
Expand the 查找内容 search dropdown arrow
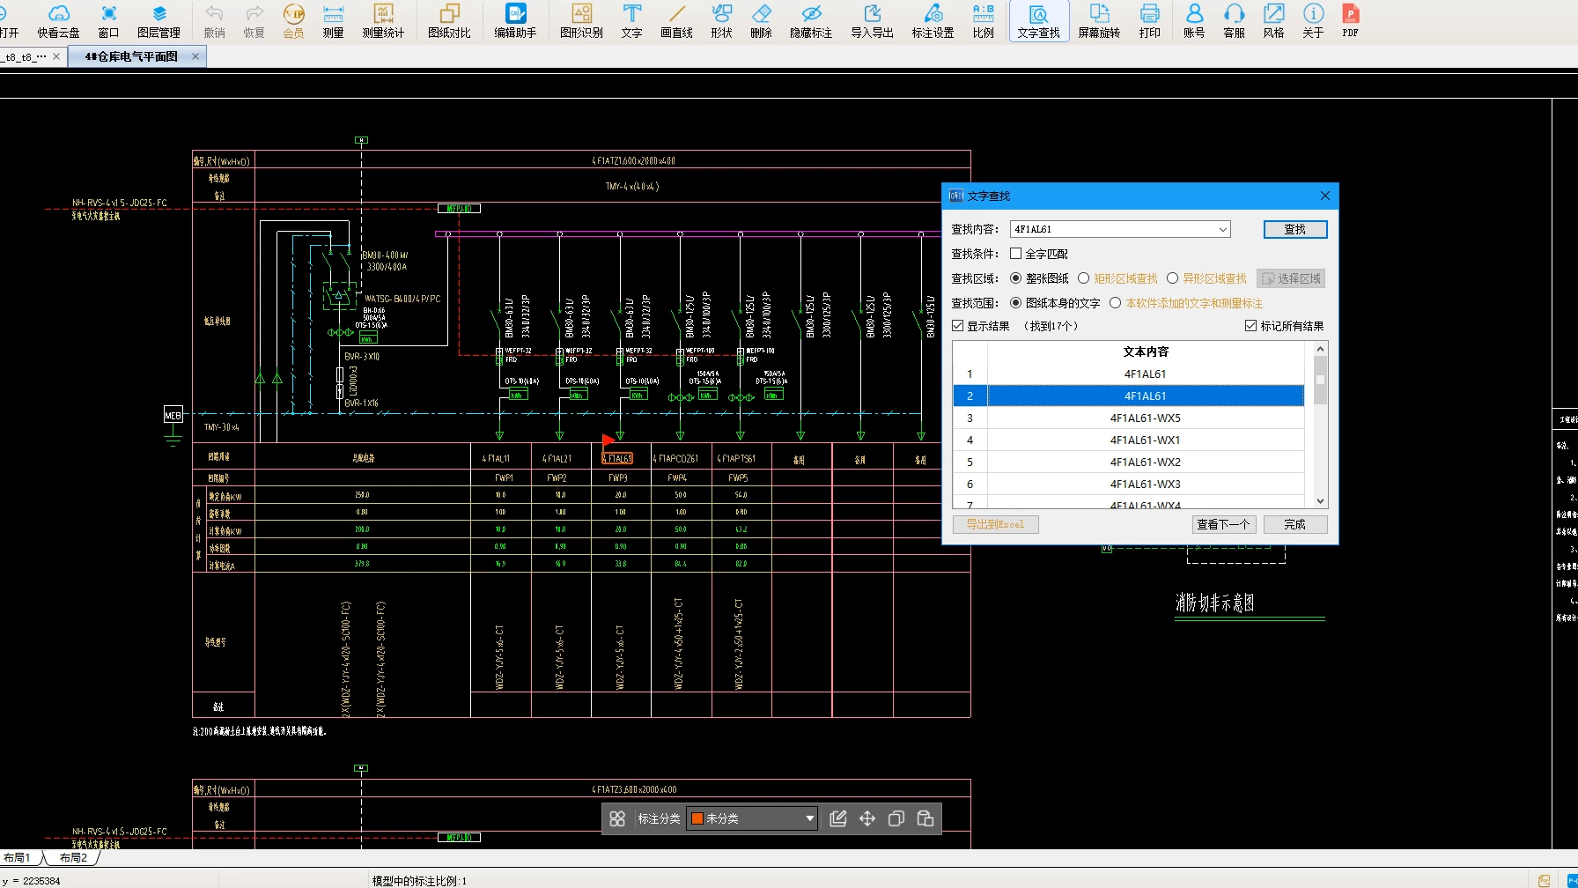pyautogui.click(x=1223, y=229)
